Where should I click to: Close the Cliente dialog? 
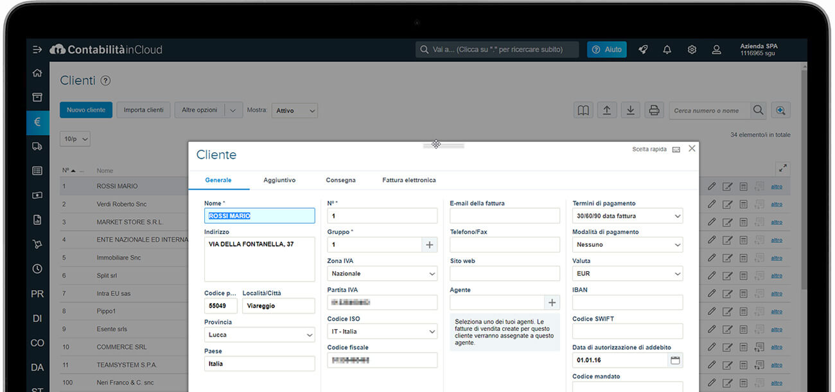[692, 148]
